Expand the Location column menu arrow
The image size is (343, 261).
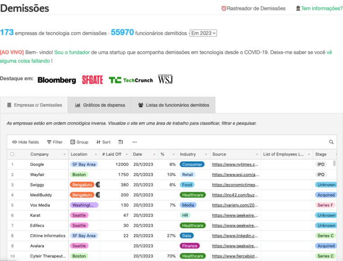96,154
